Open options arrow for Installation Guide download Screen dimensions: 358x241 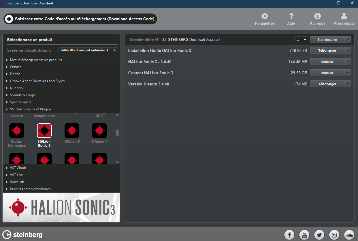tap(348, 50)
